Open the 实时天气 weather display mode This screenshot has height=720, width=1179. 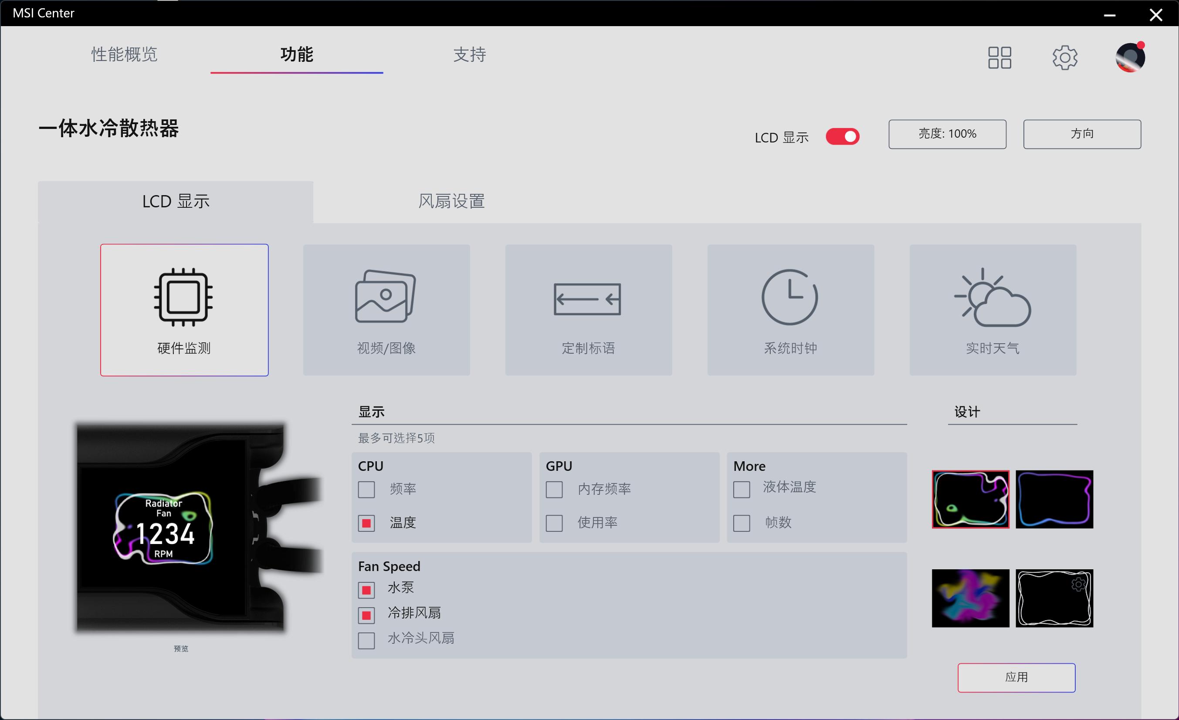(992, 310)
